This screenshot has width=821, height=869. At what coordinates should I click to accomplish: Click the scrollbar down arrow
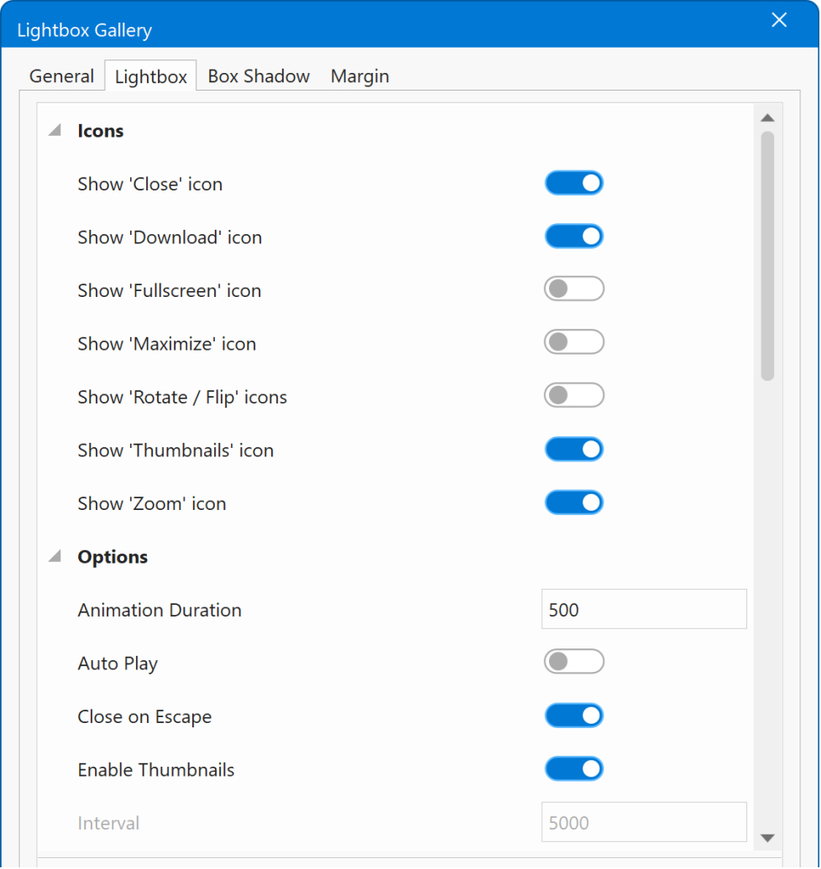(x=766, y=837)
